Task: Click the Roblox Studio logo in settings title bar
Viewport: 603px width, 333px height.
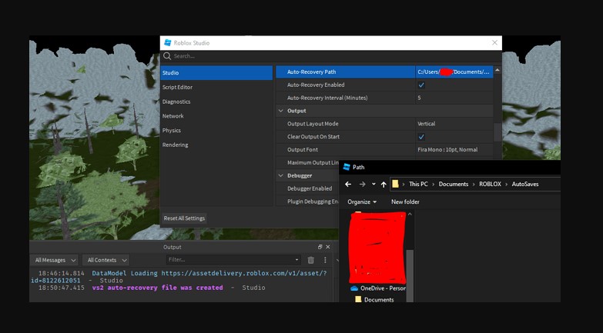Action: (168, 42)
